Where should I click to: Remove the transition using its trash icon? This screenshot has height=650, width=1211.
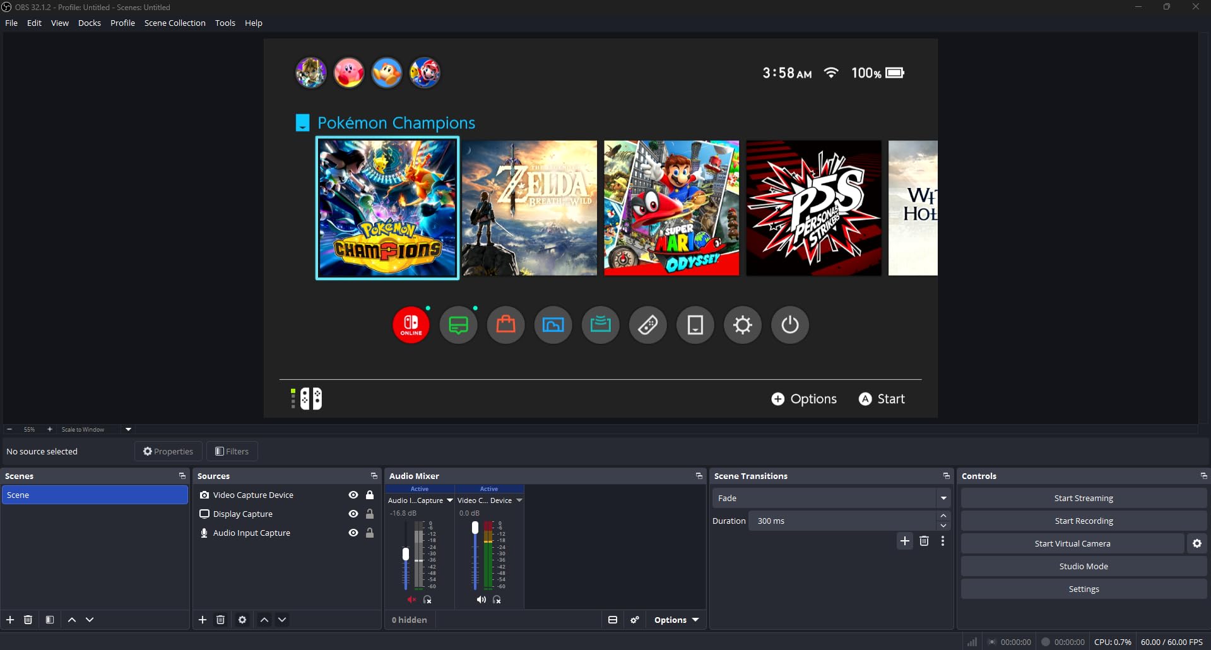924,541
